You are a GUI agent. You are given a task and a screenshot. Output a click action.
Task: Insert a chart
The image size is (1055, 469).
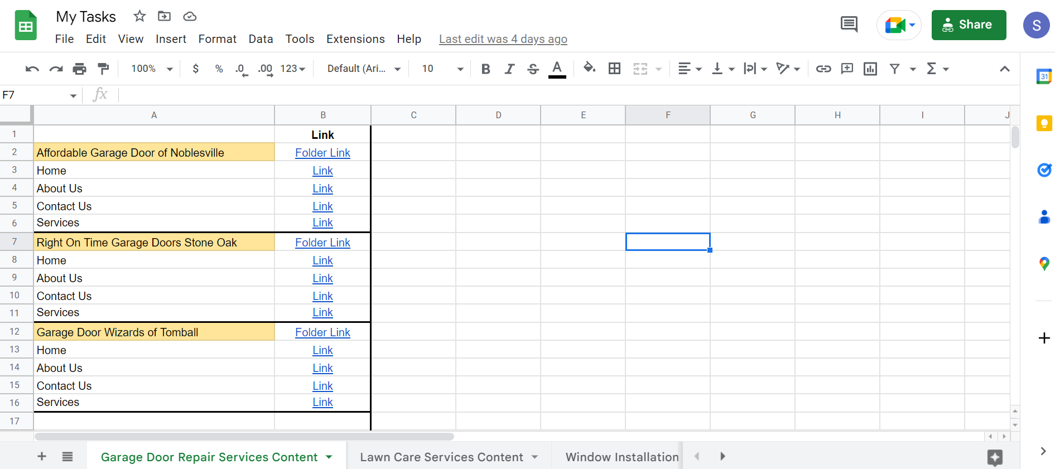coord(870,69)
